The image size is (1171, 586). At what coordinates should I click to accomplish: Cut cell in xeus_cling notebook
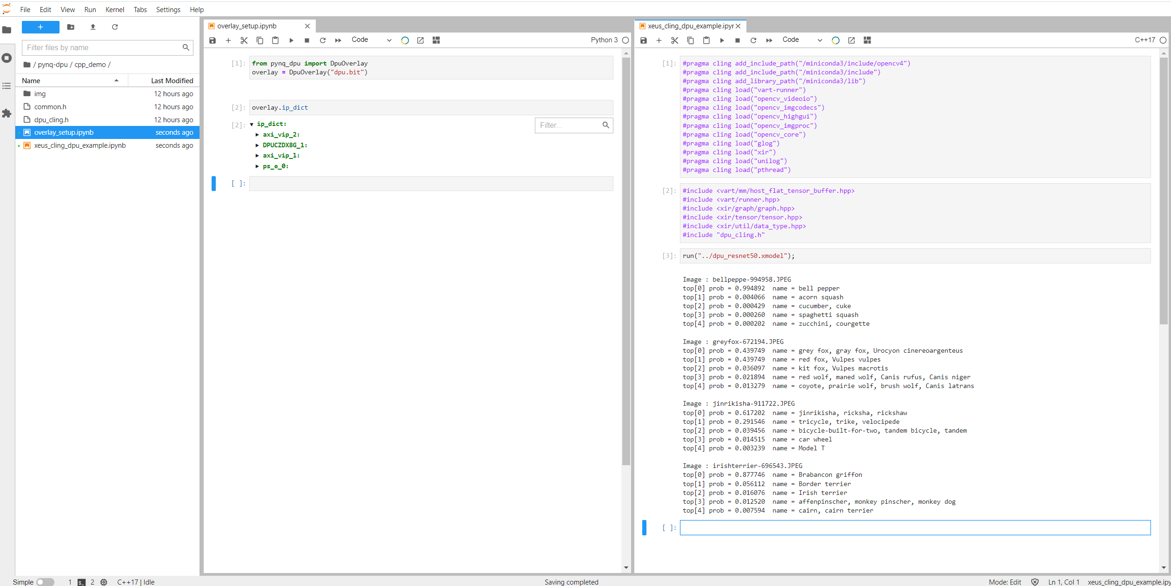click(x=675, y=40)
